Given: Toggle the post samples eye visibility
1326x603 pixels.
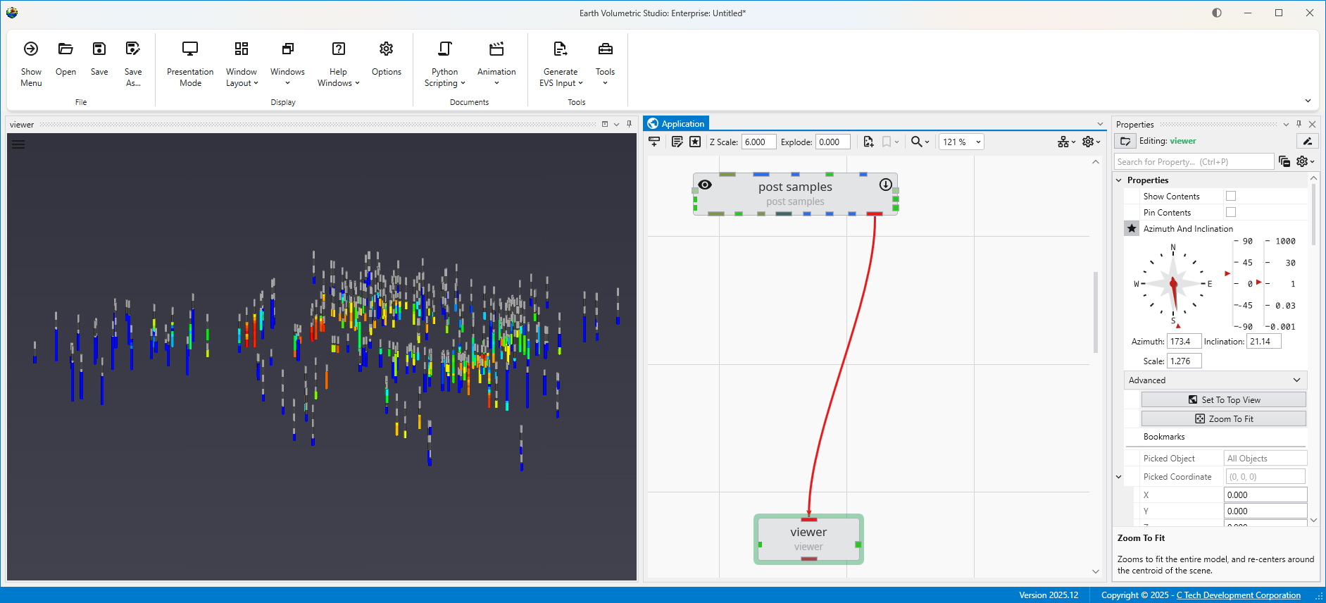Looking at the screenshot, I should click(x=705, y=185).
